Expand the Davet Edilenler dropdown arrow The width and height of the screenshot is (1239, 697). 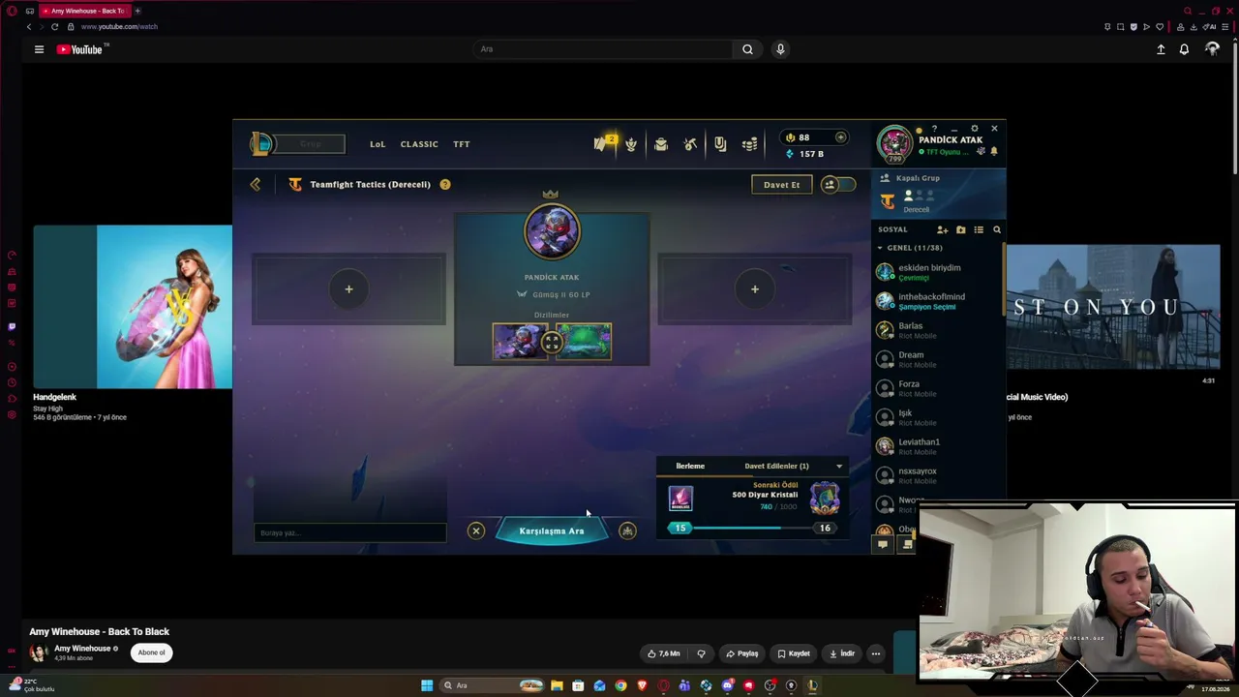(839, 467)
